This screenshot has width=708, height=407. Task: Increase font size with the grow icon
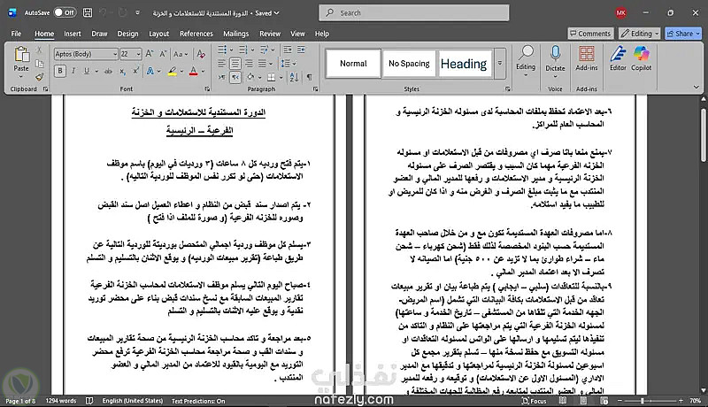click(x=150, y=54)
